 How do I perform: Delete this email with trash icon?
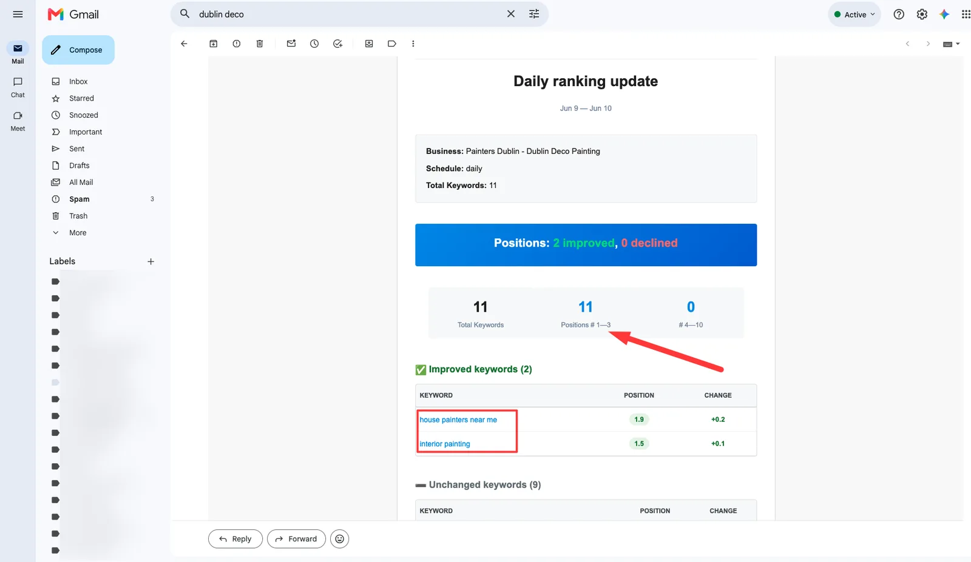point(260,44)
